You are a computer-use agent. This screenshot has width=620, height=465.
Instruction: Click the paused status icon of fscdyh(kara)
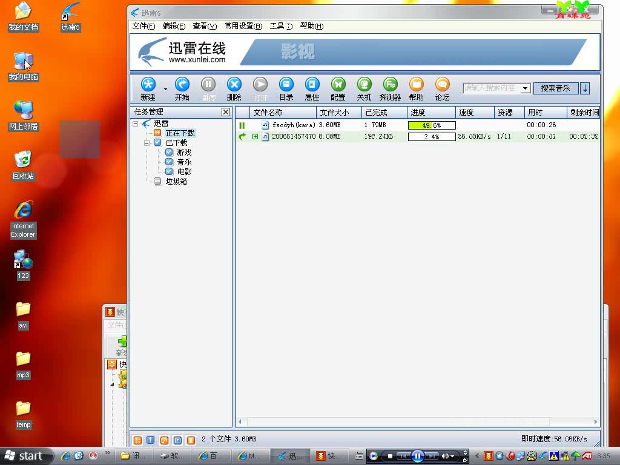point(242,125)
